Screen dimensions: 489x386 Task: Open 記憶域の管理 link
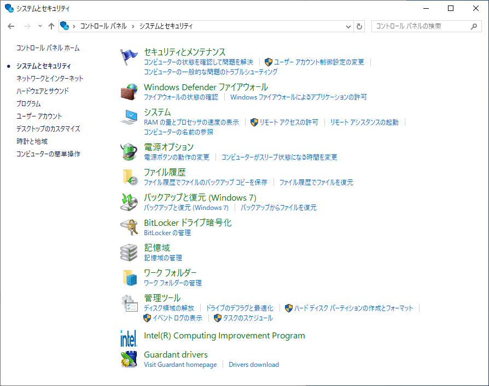pos(163,258)
